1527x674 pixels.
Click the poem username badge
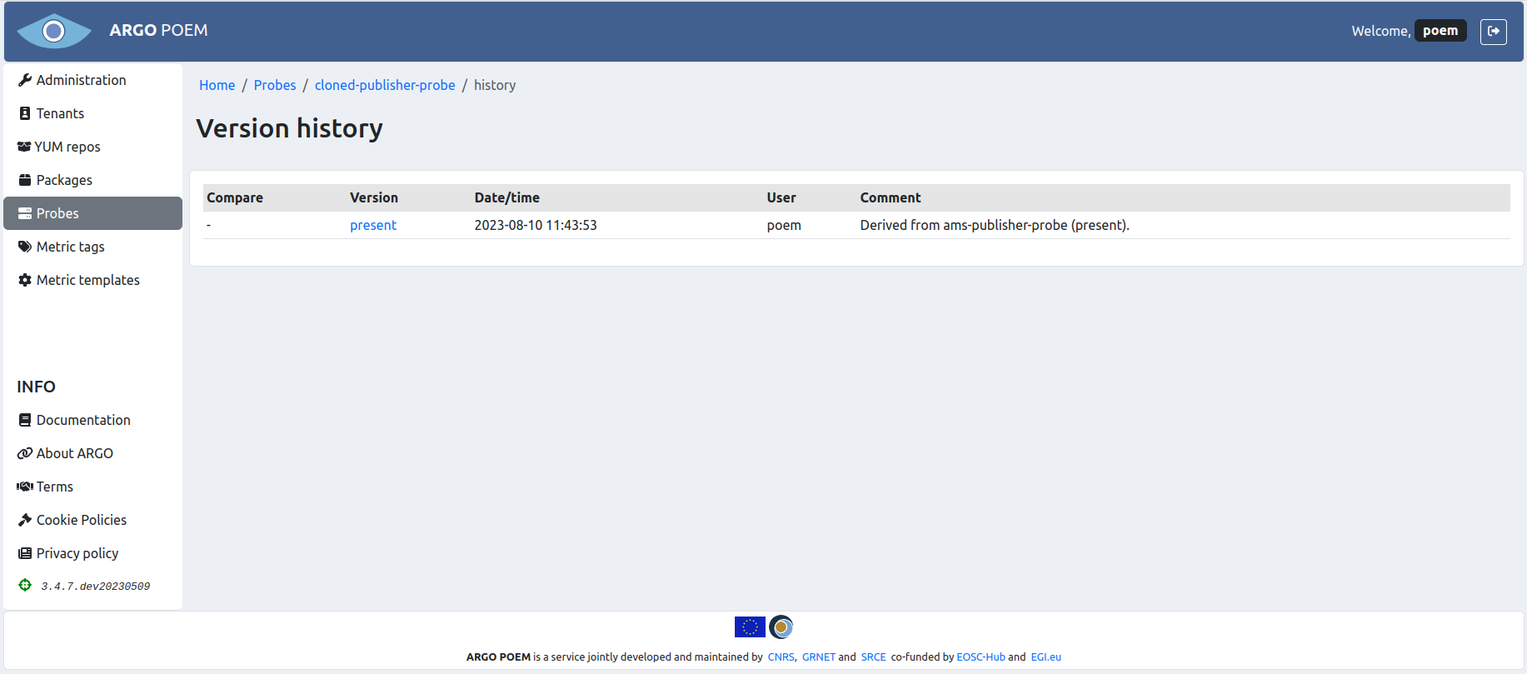(x=1440, y=31)
